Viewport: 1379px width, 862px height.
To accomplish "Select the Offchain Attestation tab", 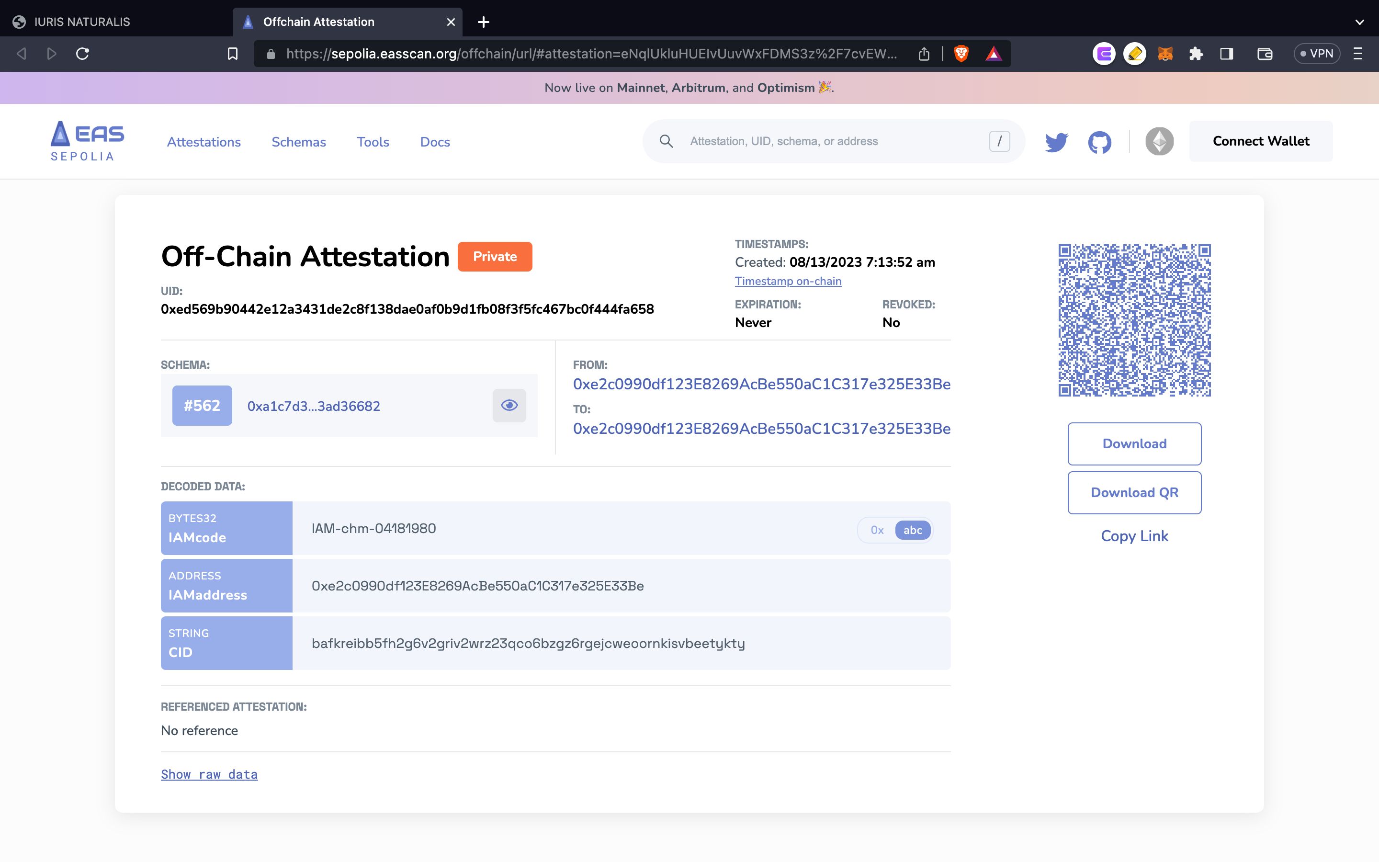I will [348, 22].
